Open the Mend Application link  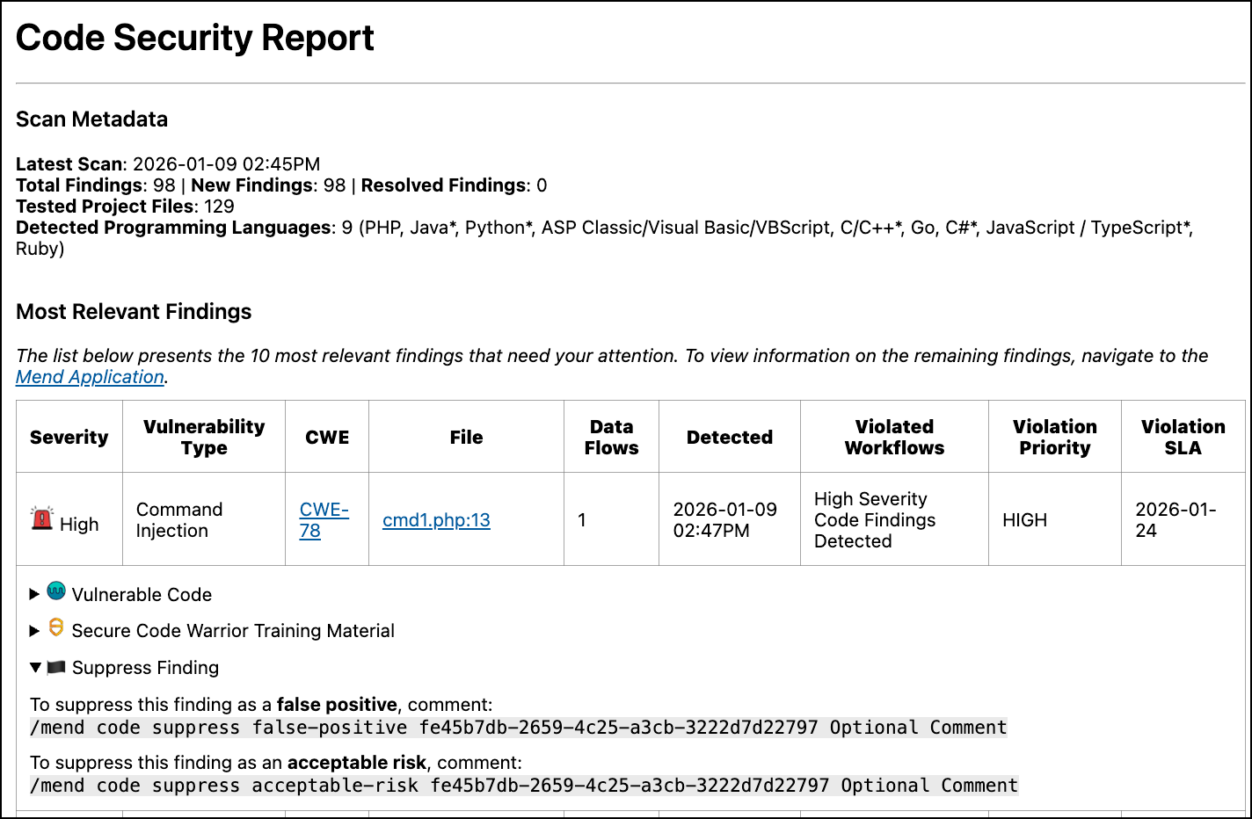click(x=90, y=377)
